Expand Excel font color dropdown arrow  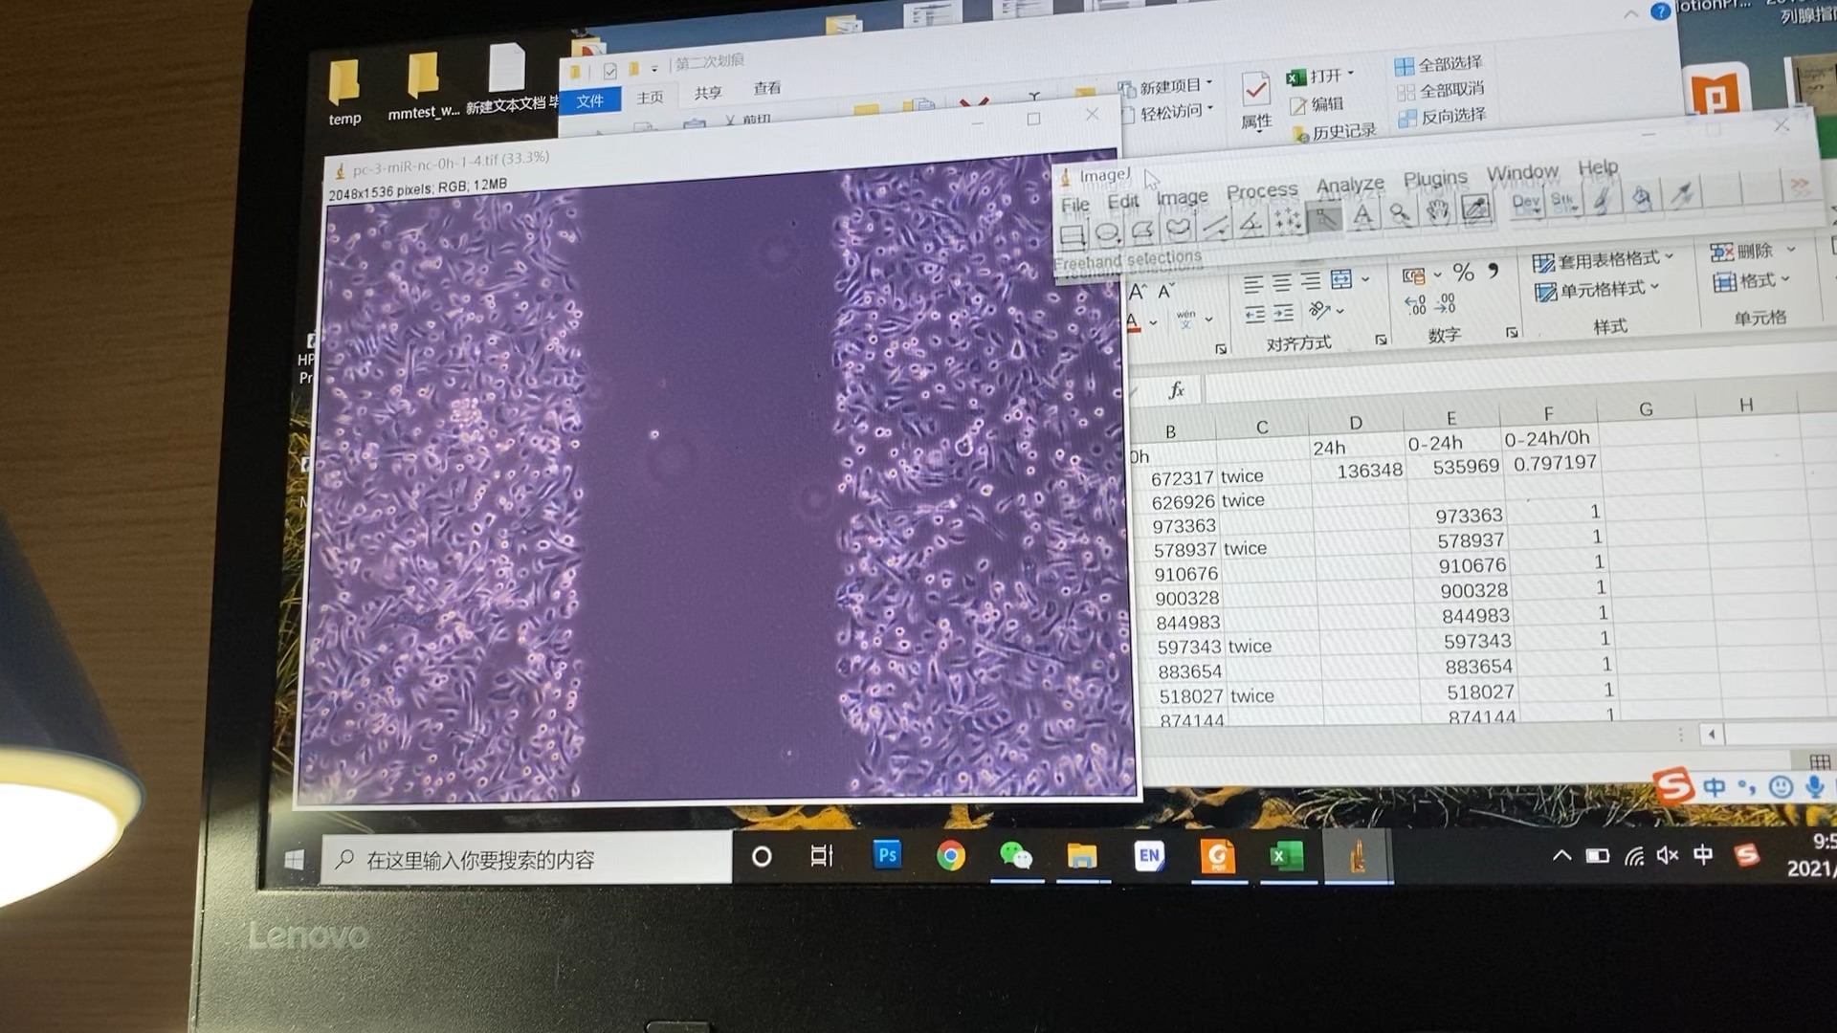1153,323
